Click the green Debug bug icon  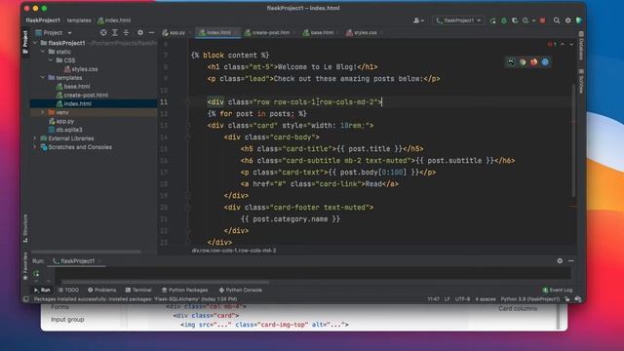point(504,20)
